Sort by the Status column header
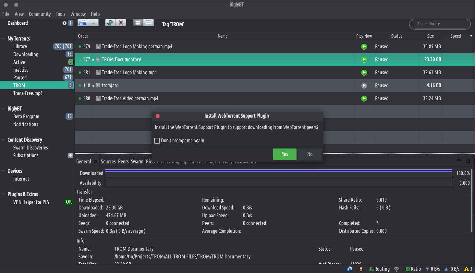 click(396, 36)
